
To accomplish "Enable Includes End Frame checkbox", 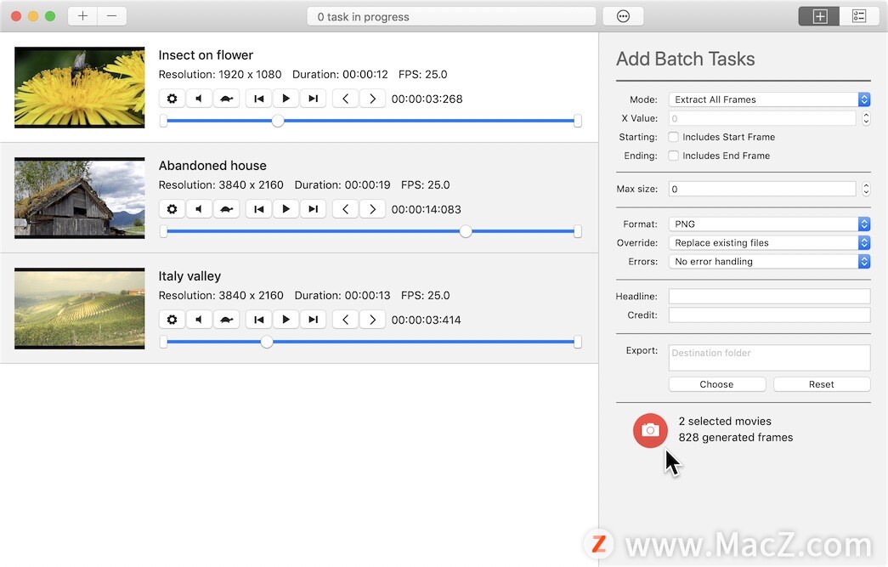I will tap(673, 156).
